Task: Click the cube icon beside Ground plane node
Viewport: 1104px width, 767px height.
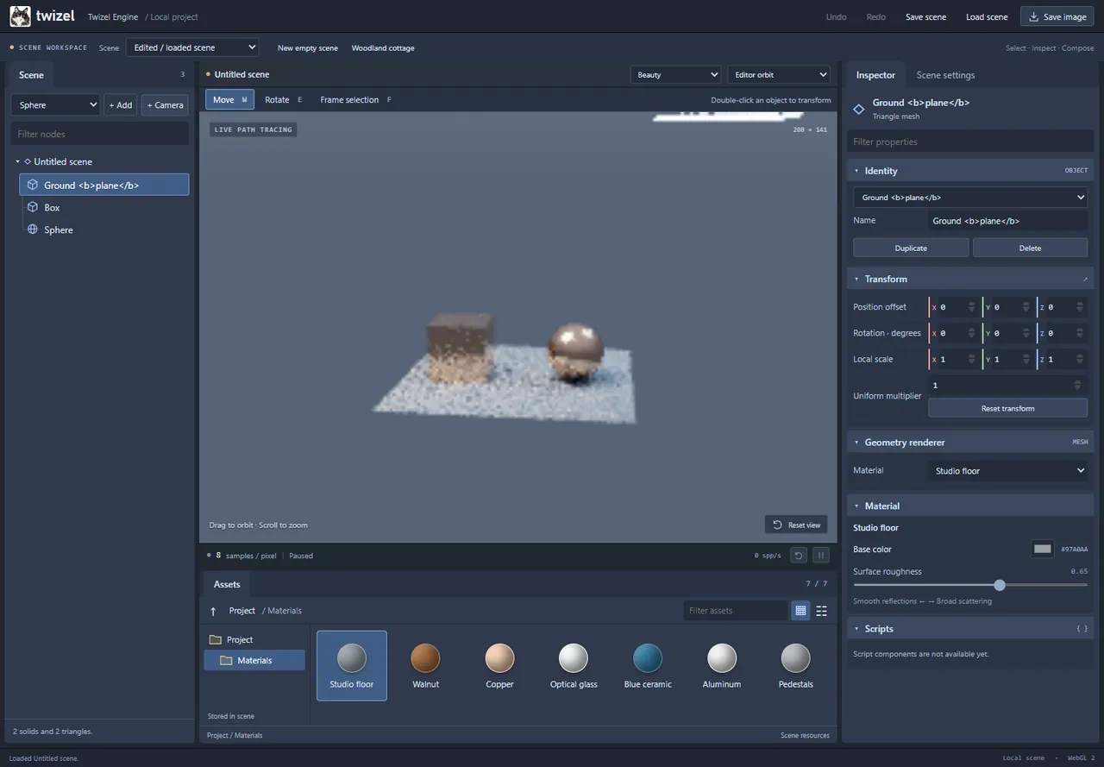Action: (32, 185)
